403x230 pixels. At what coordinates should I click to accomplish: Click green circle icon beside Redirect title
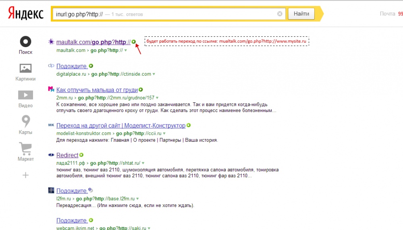pyautogui.click(x=81, y=155)
